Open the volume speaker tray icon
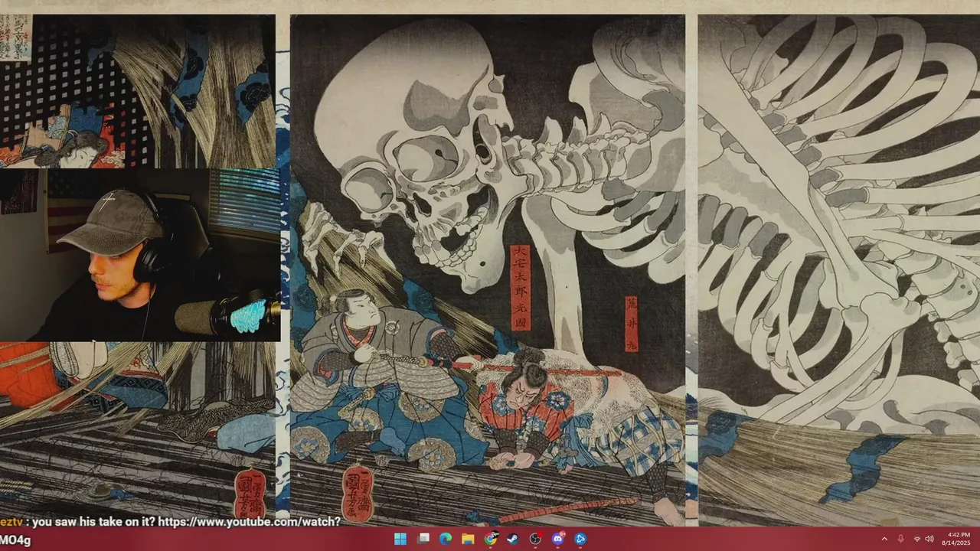This screenshot has height=551, width=980. pos(929,539)
